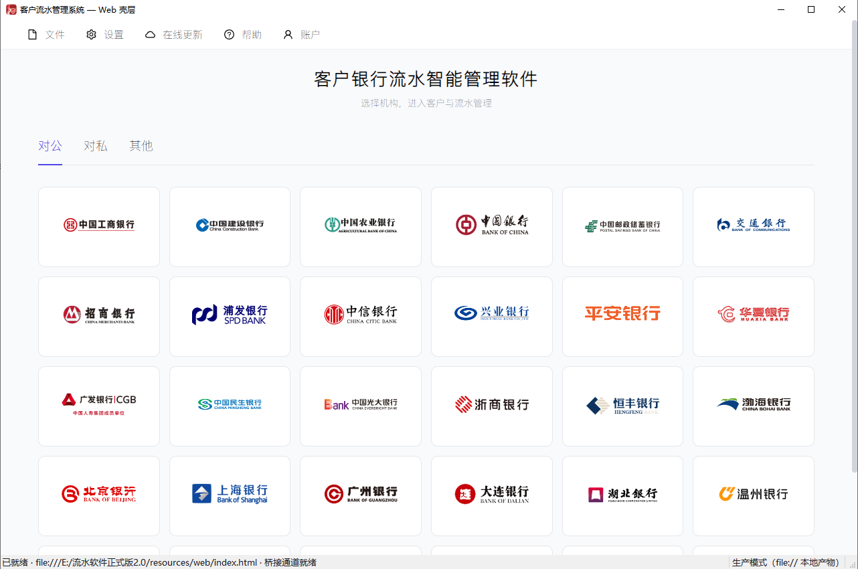Click the help question-mark icon
This screenshot has width=858, height=569.
tap(229, 35)
